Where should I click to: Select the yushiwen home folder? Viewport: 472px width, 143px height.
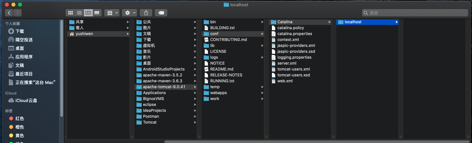pyautogui.click(x=98, y=34)
